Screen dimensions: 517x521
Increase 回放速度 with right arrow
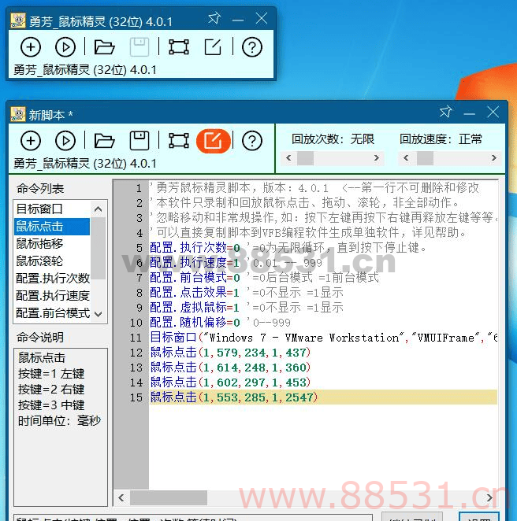pyautogui.click(x=493, y=158)
